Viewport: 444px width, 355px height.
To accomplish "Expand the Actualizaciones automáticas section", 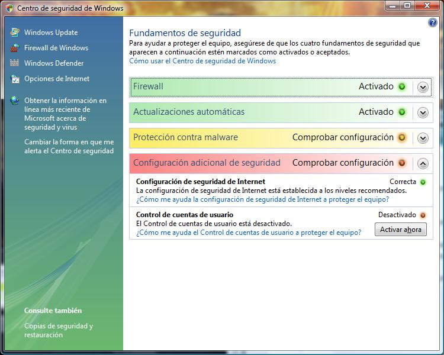I will click(423, 112).
